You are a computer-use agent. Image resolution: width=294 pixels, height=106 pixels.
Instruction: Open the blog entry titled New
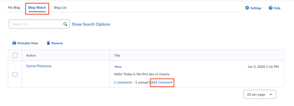[118, 67]
